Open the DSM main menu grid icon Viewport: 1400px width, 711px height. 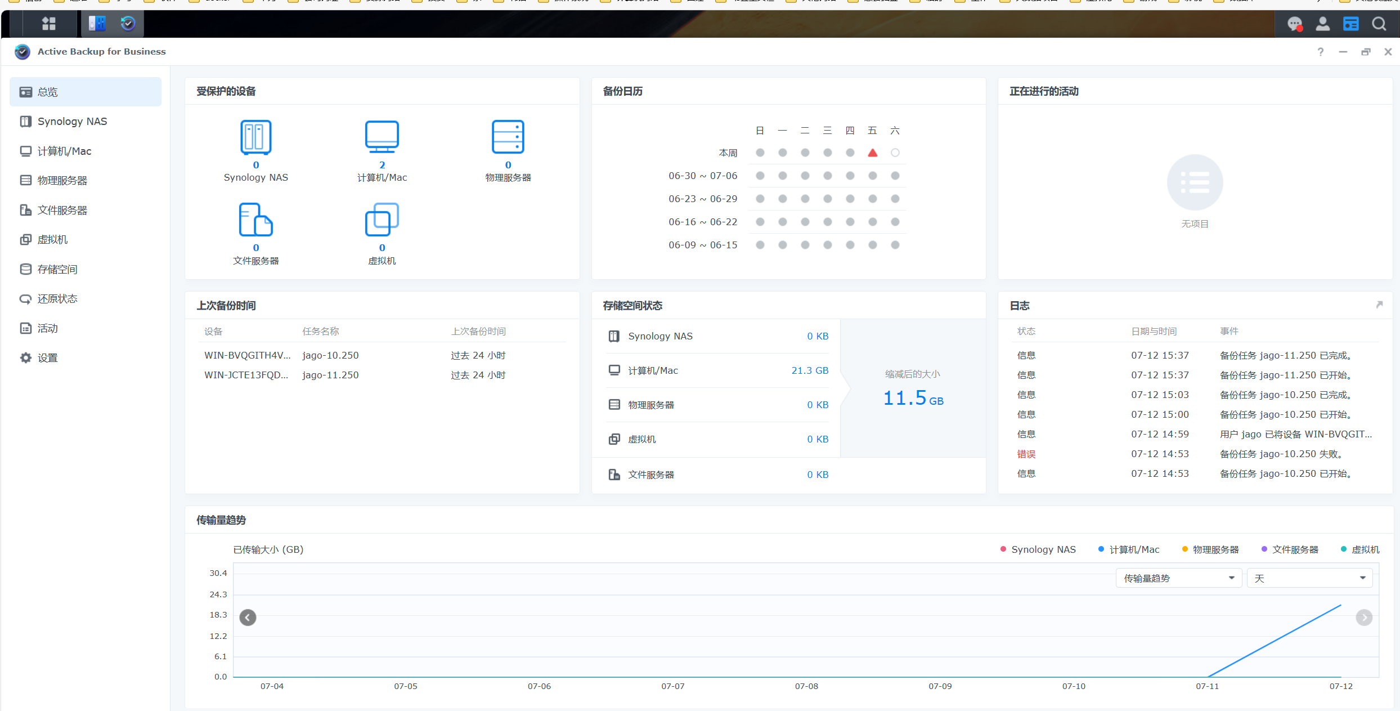(x=49, y=23)
